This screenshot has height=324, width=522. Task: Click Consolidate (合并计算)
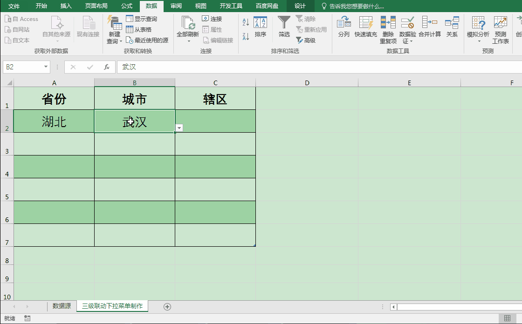pyautogui.click(x=429, y=27)
